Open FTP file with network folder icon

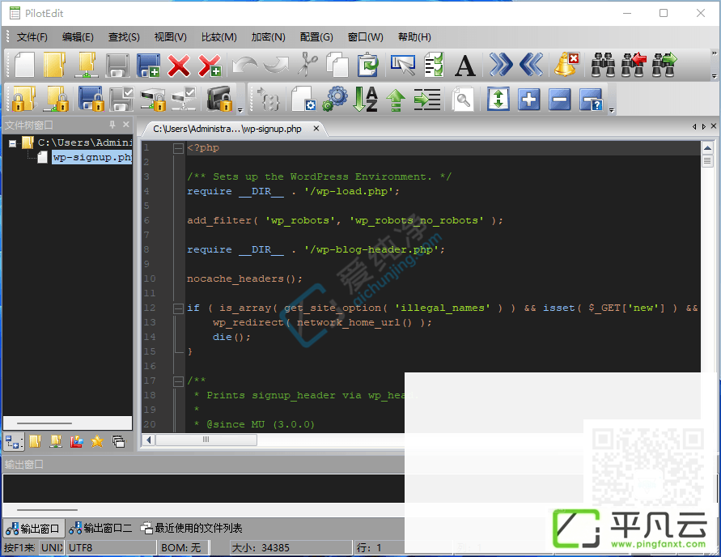(x=86, y=65)
